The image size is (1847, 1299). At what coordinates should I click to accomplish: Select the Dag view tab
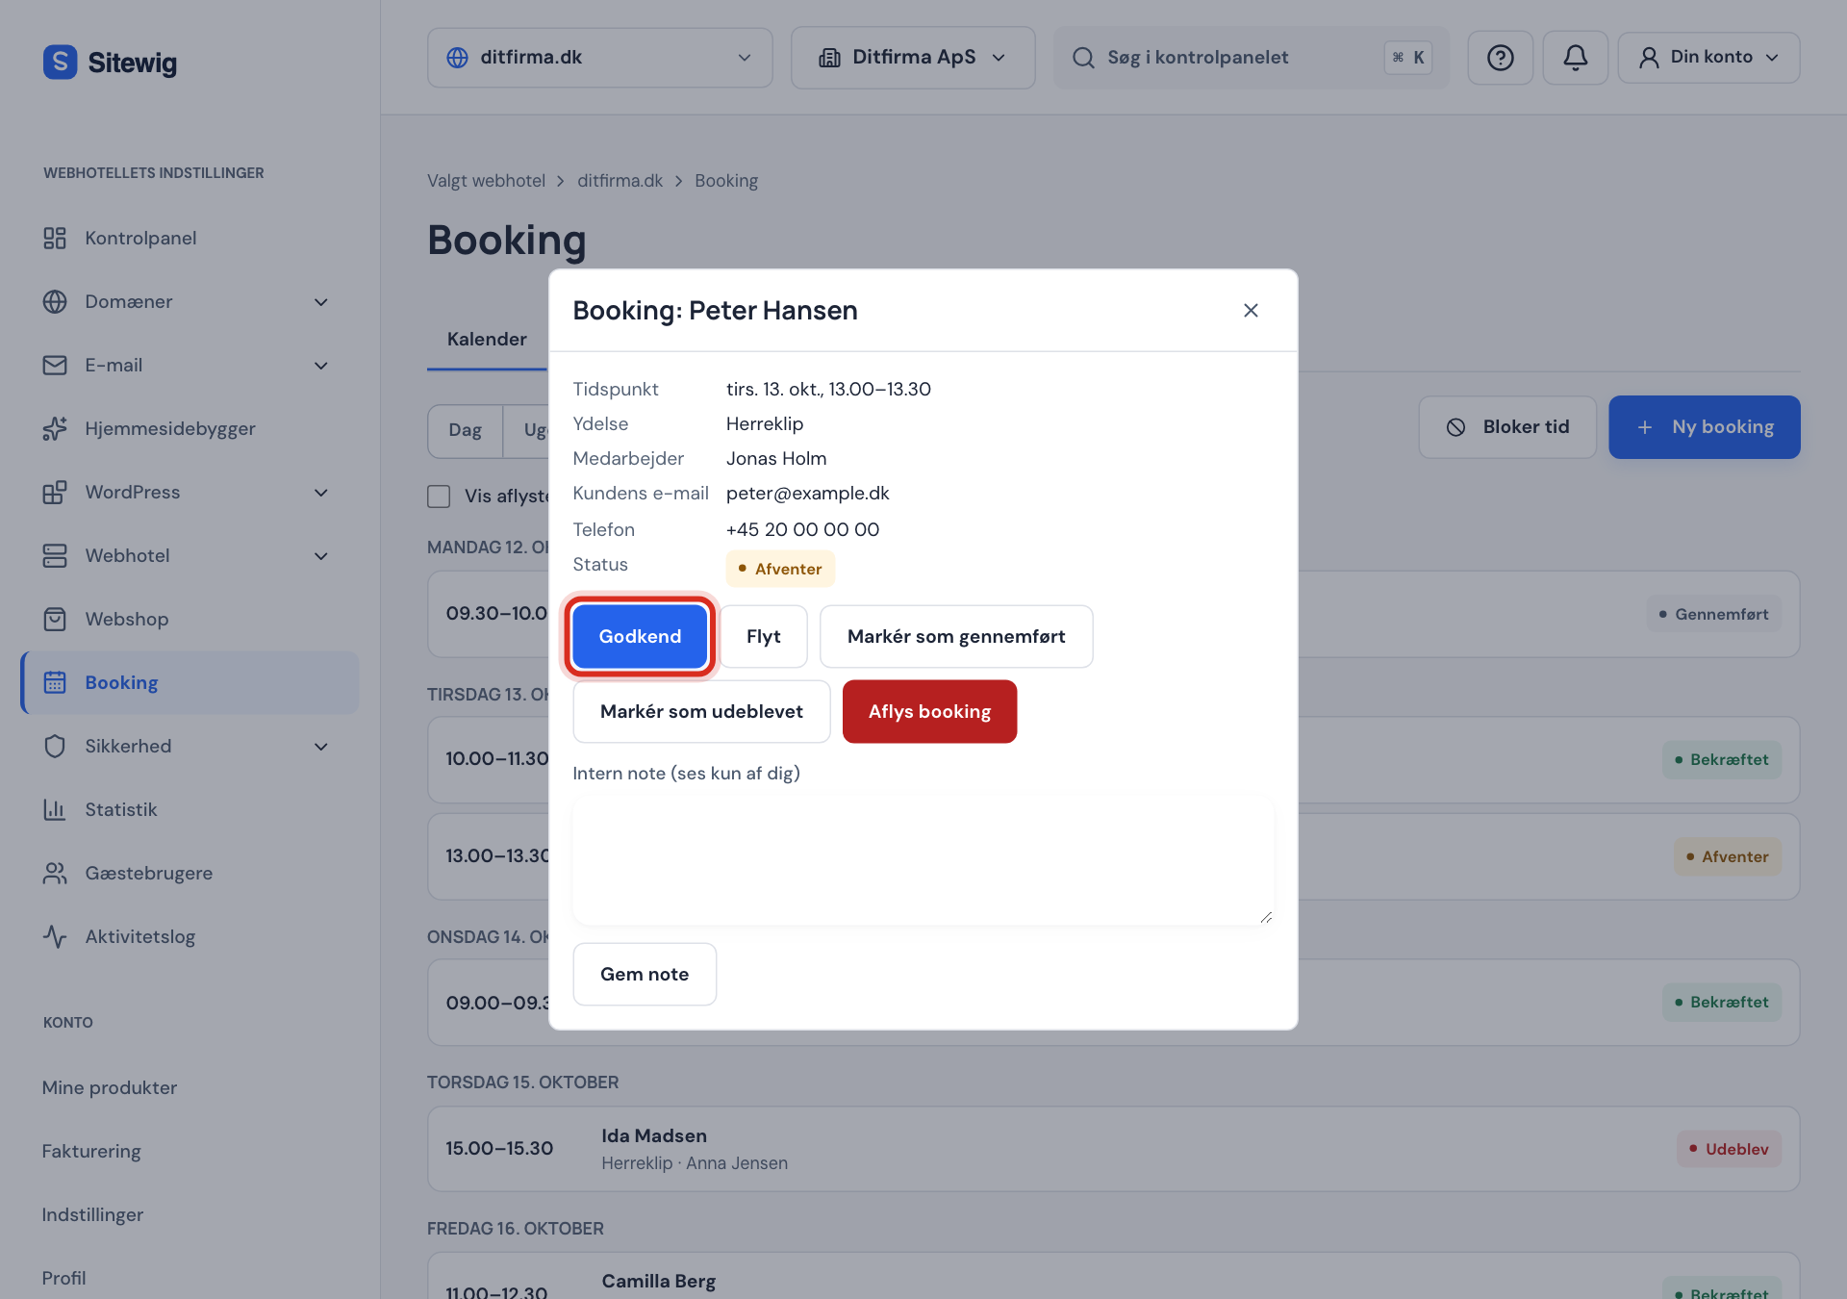(465, 430)
